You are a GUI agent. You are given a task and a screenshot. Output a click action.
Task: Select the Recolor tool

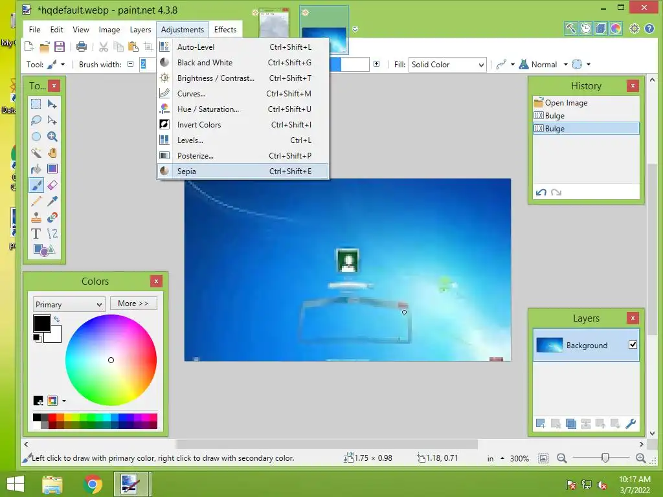[52, 217]
